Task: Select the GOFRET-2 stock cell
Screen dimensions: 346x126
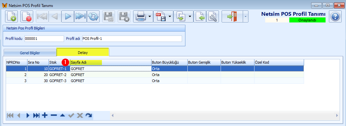Action: tap(59, 75)
